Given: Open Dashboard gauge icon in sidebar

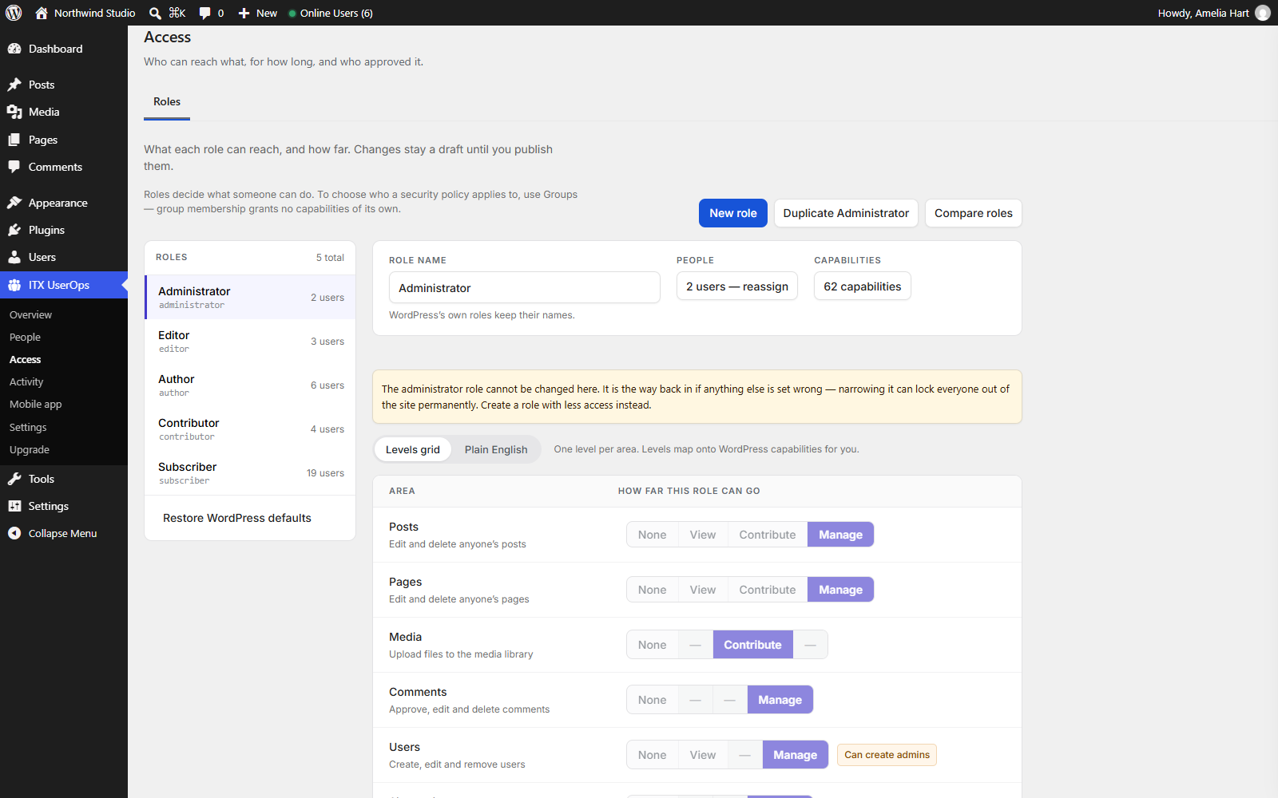Looking at the screenshot, I should pos(14,49).
